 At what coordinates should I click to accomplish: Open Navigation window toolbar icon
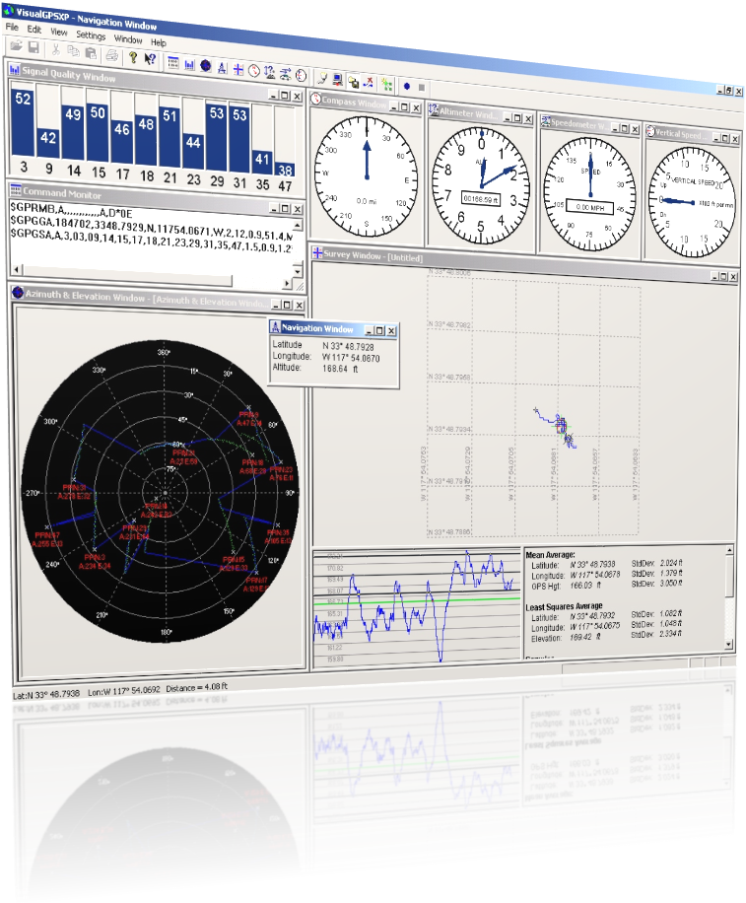click(222, 67)
